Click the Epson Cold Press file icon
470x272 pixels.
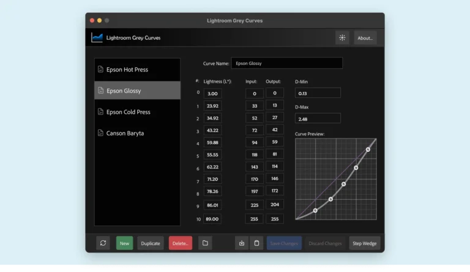point(101,111)
